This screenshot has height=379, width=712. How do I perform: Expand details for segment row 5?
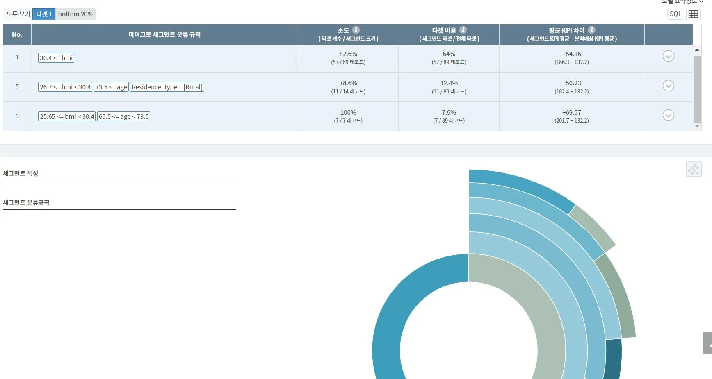pos(669,86)
